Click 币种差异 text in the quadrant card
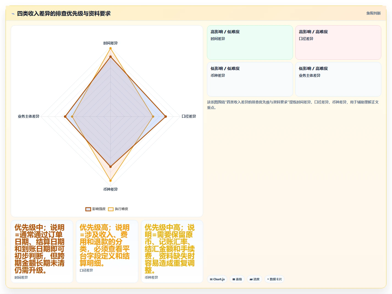 pyautogui.click(x=218, y=75)
